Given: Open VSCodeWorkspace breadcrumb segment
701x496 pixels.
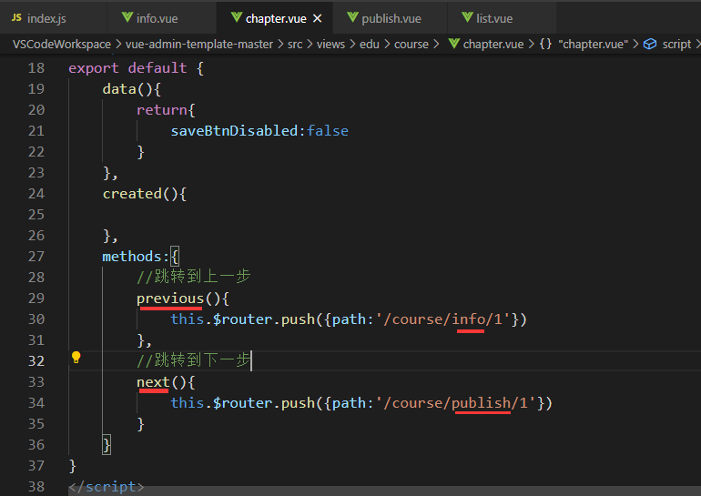Looking at the screenshot, I should (62, 45).
